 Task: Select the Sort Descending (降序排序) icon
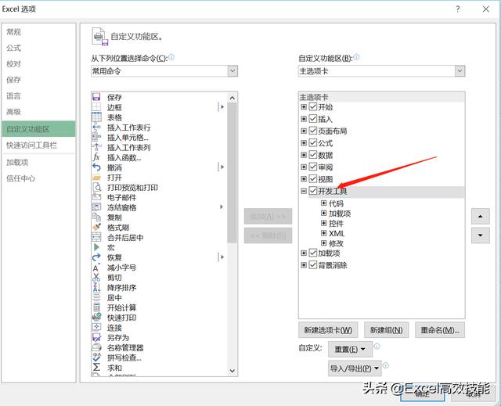[96, 288]
